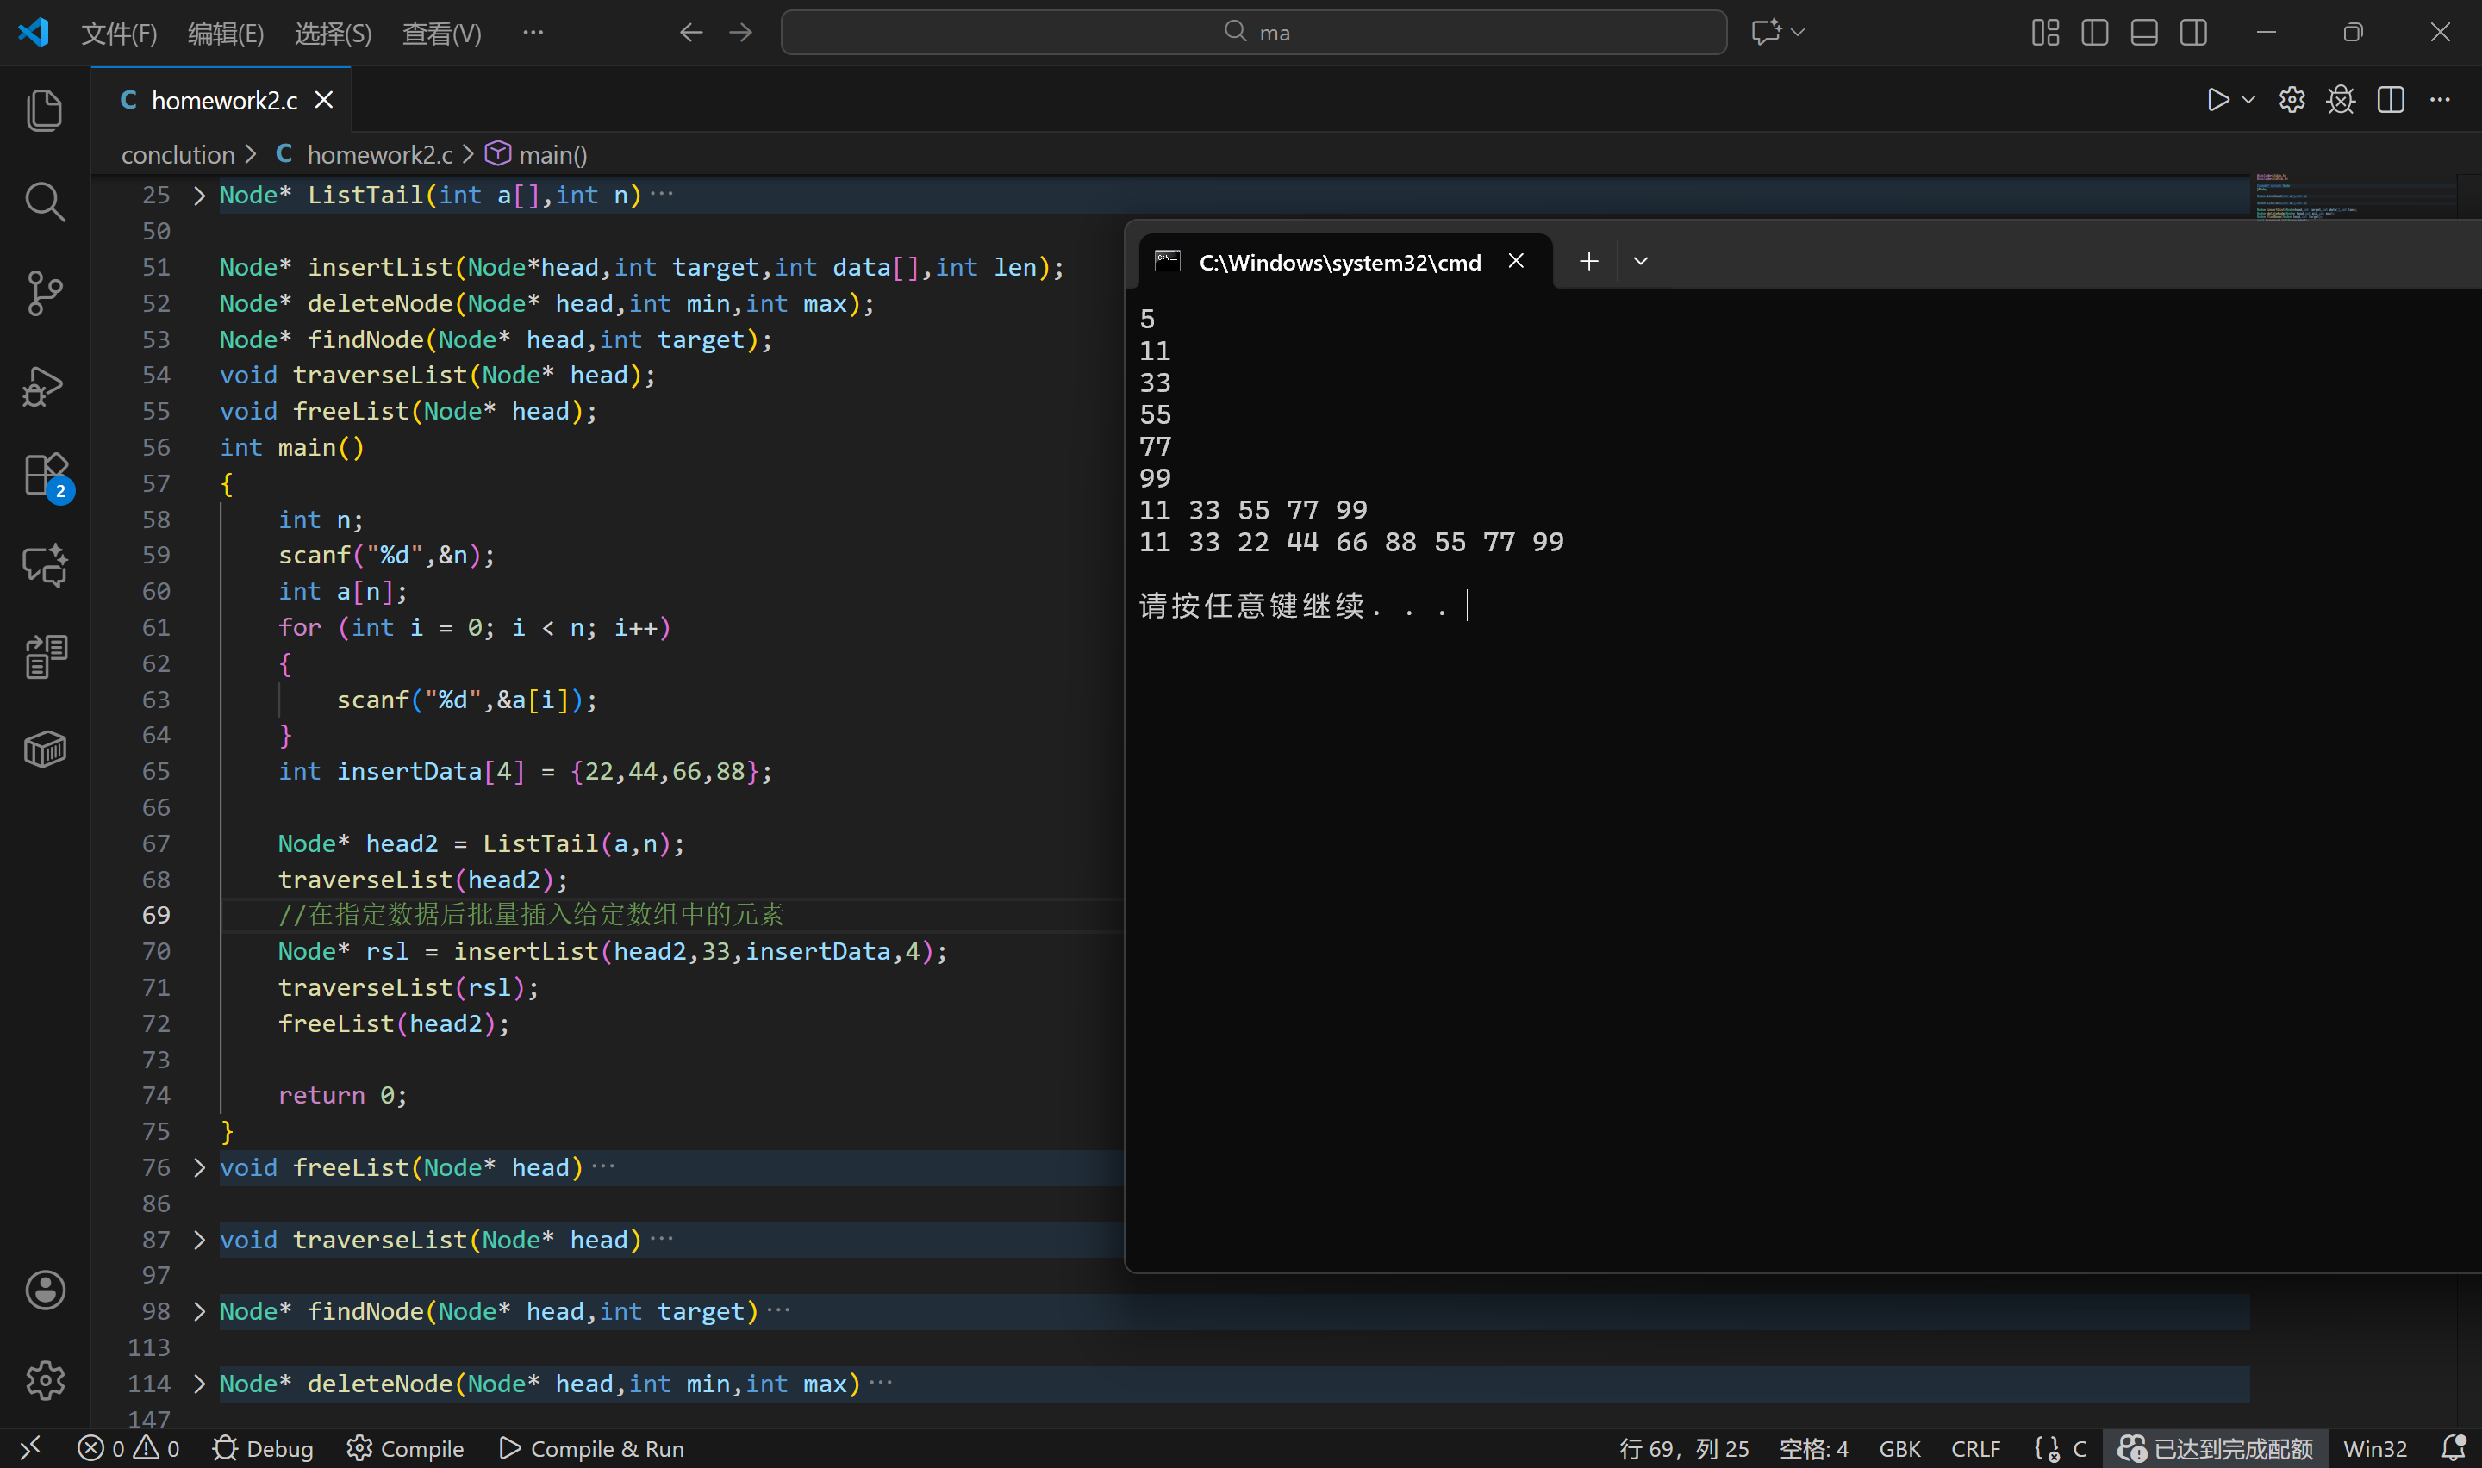Open Source Control view in activity bar
The image size is (2482, 1468).
pos(45,293)
